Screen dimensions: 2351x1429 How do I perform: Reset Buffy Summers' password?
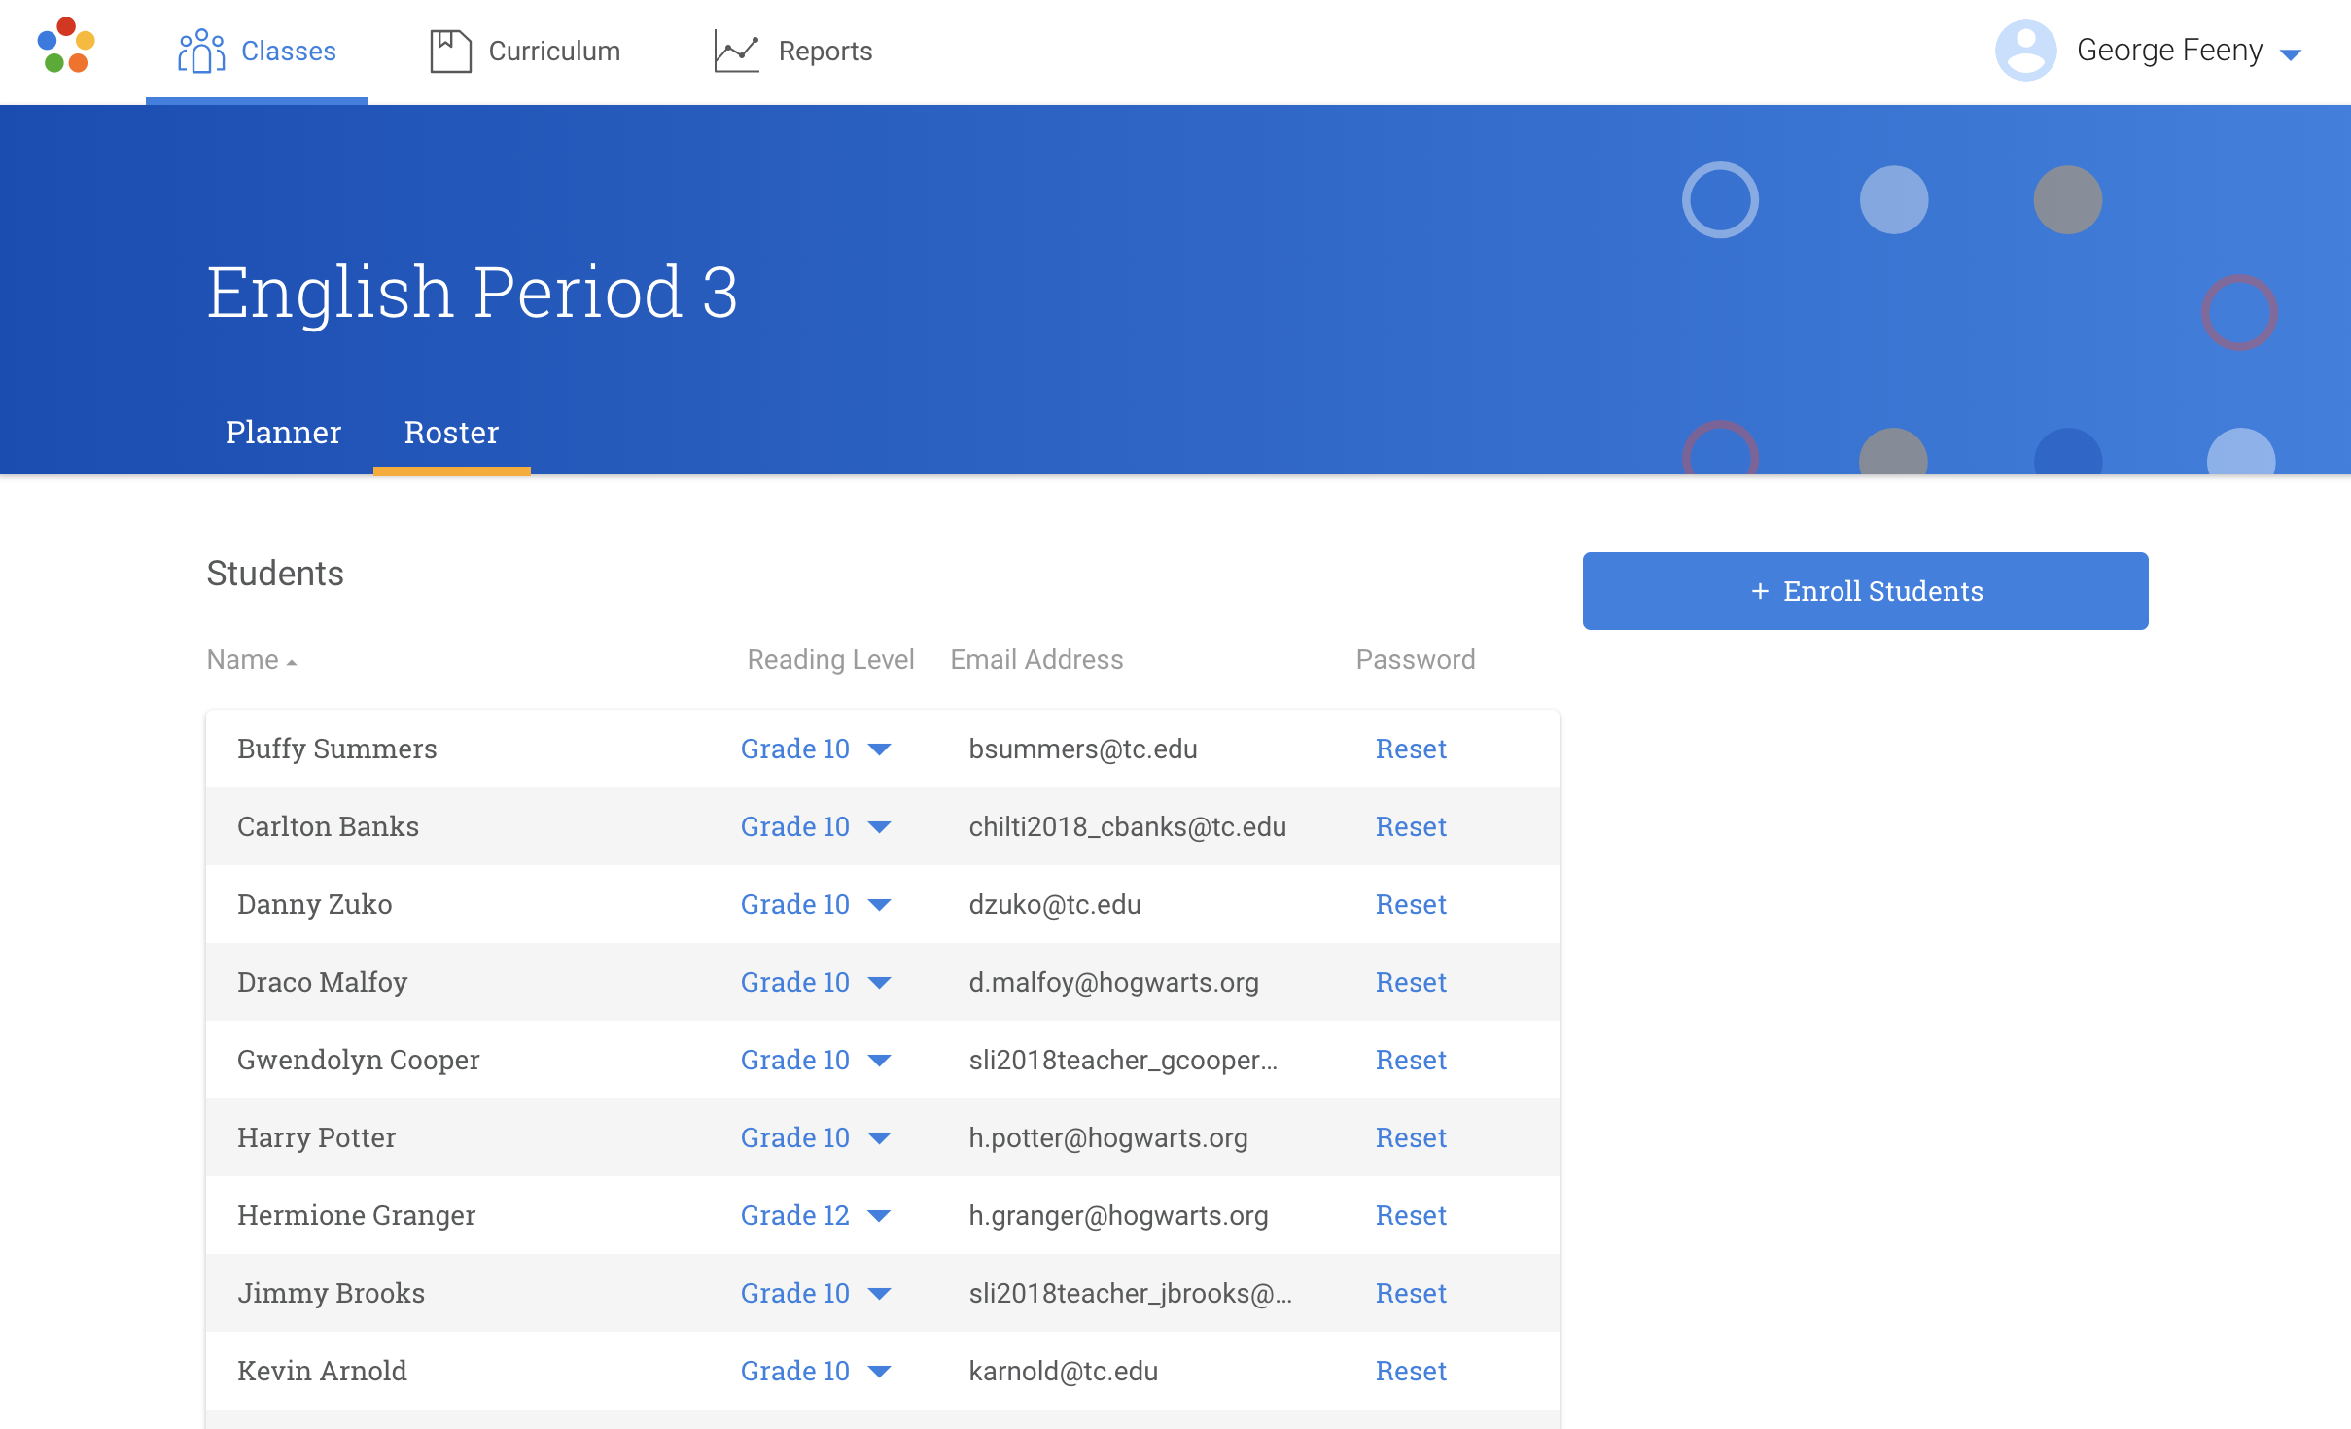pos(1411,749)
